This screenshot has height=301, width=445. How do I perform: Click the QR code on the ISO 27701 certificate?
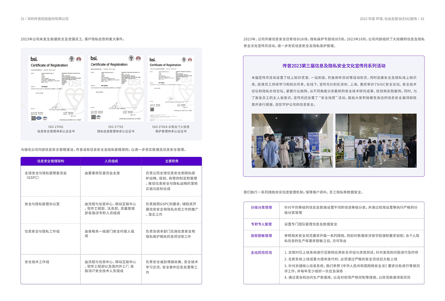[x=93, y=117]
